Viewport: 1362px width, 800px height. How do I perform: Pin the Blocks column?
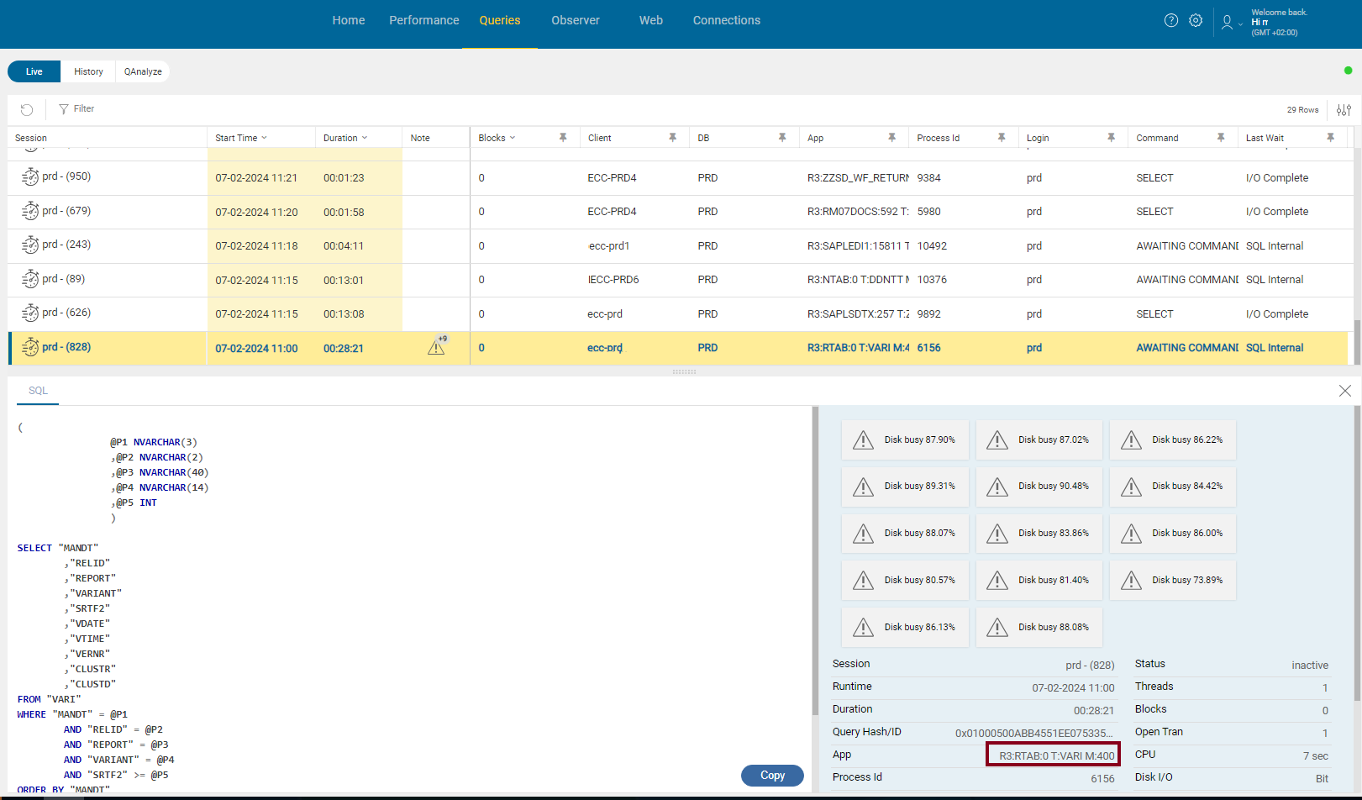(563, 137)
